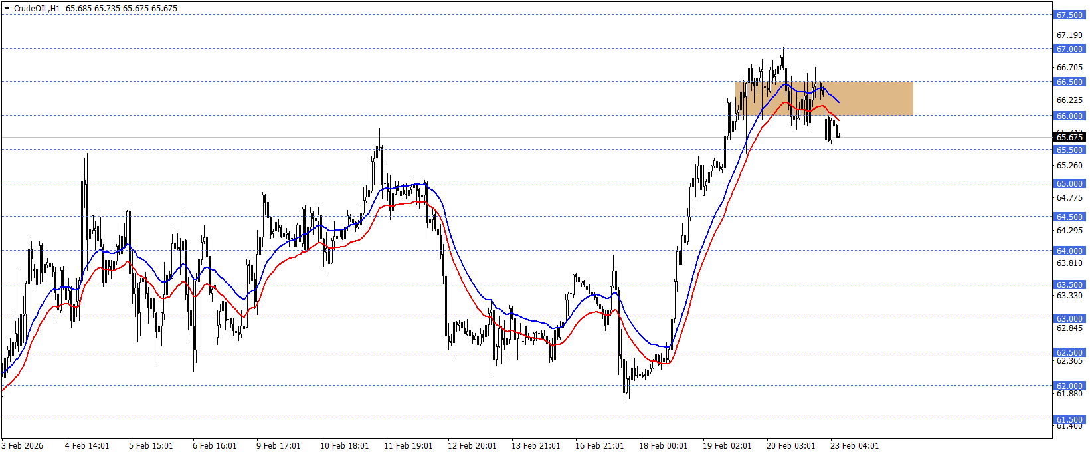Click the 64.000 price level label

1069,251
